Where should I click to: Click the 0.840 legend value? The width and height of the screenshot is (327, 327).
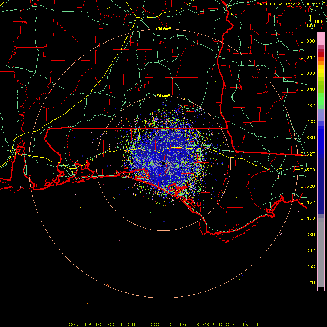click(308, 89)
